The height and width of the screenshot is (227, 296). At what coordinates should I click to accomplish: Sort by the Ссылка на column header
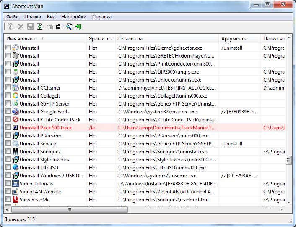tap(167, 39)
